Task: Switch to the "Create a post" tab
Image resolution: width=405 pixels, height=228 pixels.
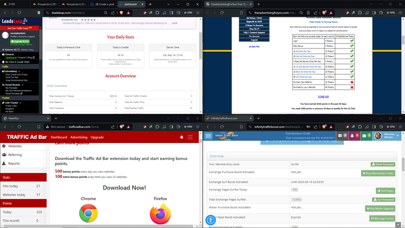Action: (x=102, y=4)
